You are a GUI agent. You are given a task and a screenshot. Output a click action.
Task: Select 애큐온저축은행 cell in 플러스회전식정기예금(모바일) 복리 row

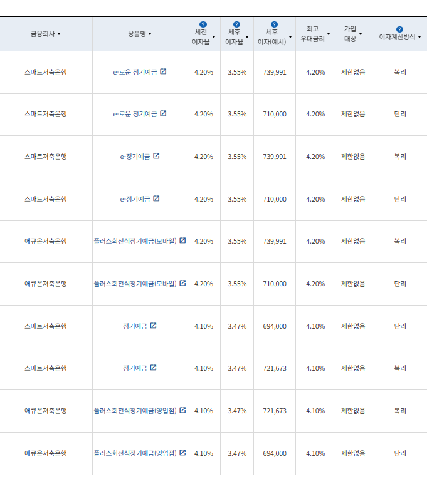pyautogui.click(x=46, y=241)
